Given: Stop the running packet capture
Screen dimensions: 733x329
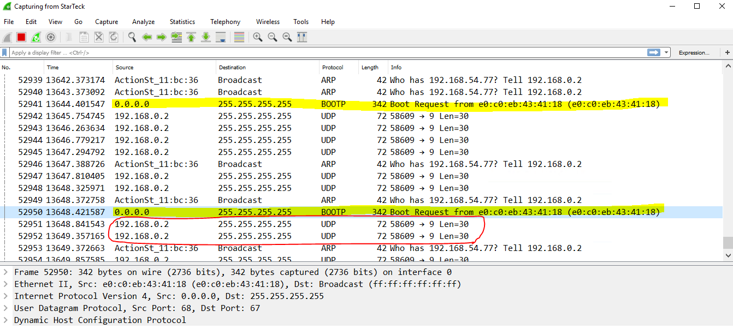Looking at the screenshot, I should click(21, 37).
